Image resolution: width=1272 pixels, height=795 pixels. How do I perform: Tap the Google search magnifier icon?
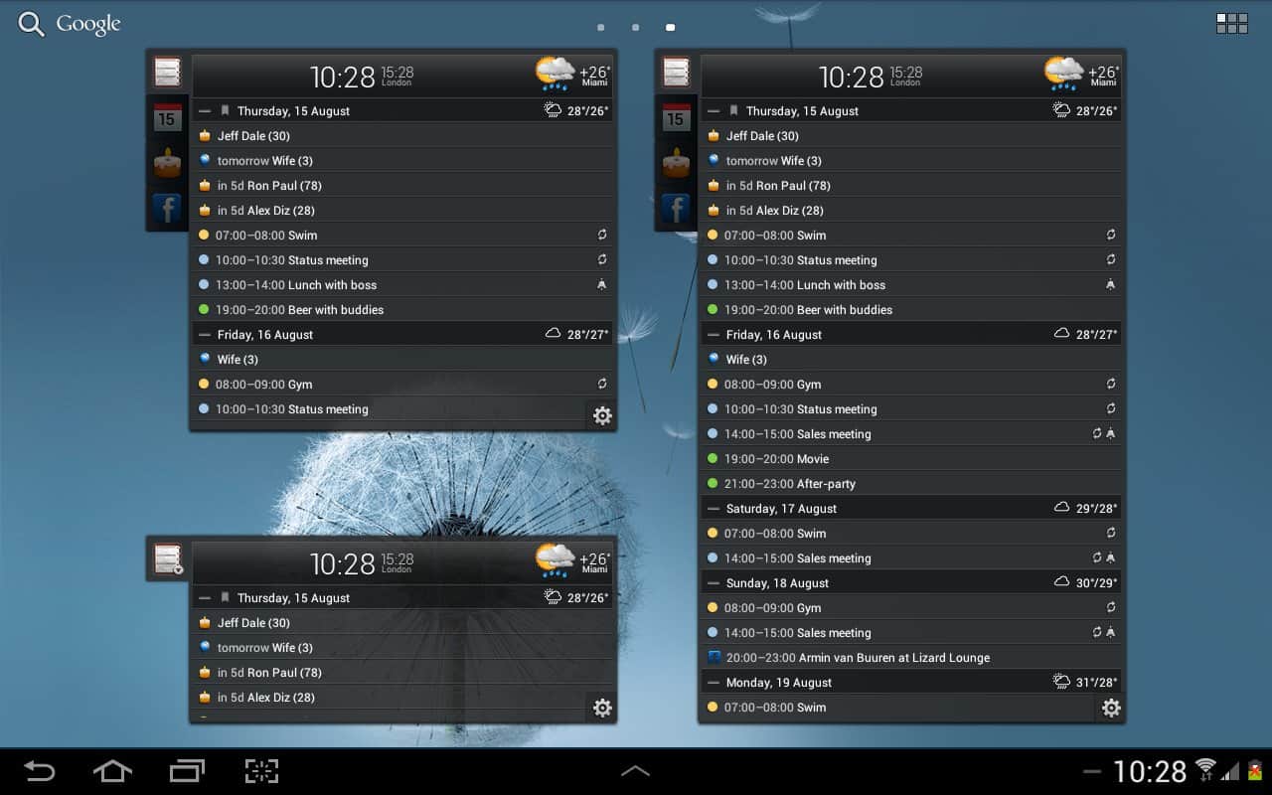[x=32, y=25]
